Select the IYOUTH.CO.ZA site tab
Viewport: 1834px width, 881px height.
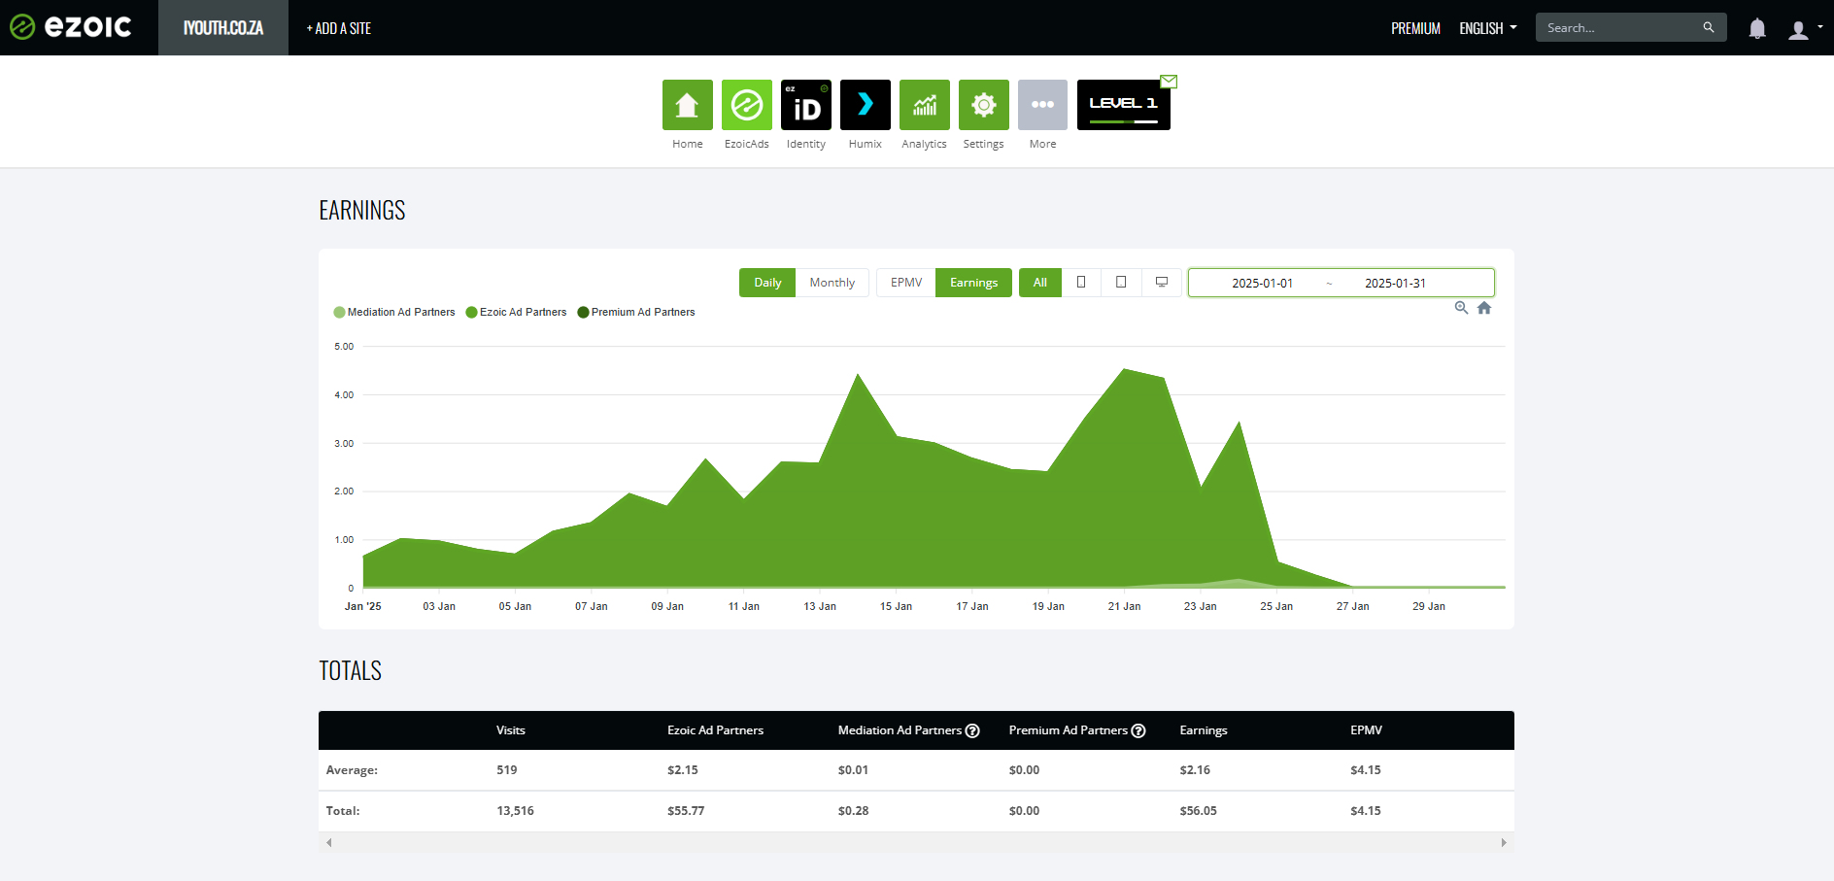(x=223, y=27)
